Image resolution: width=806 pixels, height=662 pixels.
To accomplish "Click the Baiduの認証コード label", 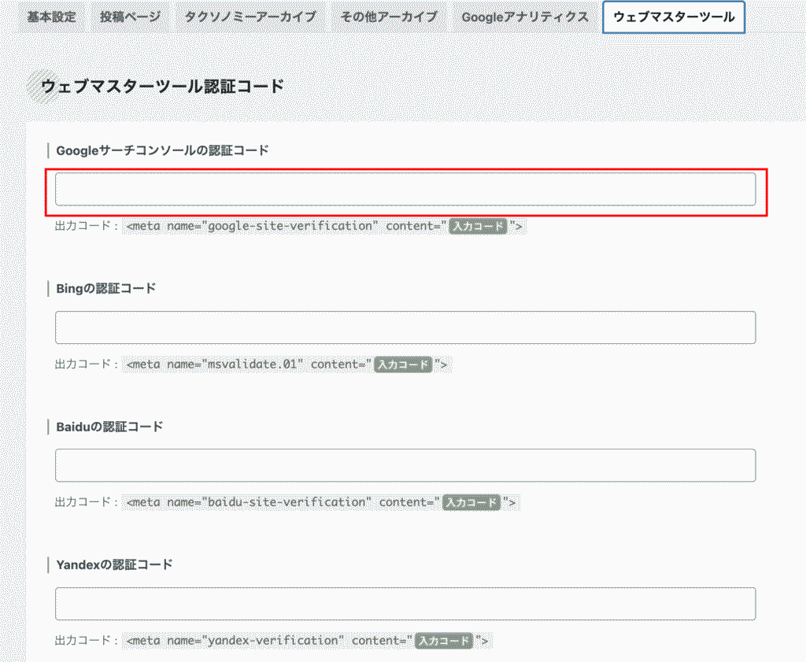I will click(x=109, y=427).
